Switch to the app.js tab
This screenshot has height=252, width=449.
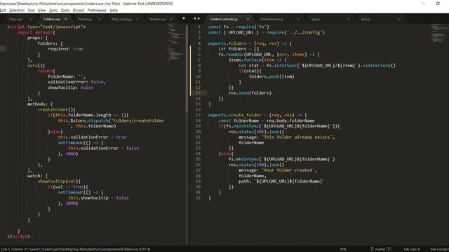point(315,19)
